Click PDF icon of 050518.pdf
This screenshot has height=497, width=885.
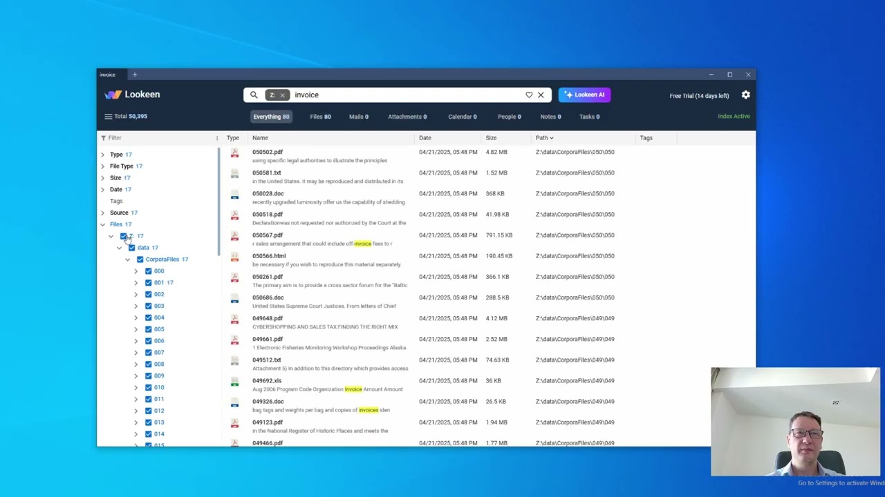[x=234, y=215]
